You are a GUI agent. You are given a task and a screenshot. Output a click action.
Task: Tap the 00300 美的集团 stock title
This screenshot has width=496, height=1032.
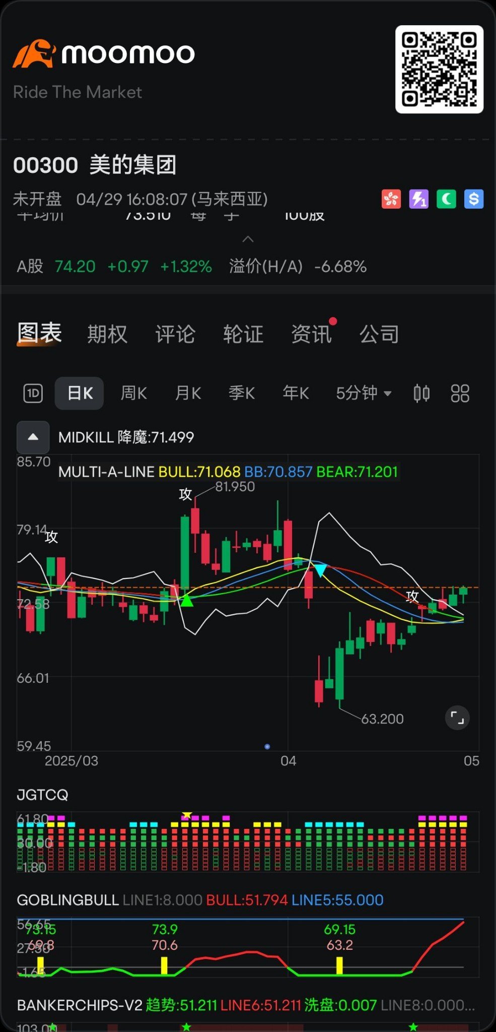95,165
